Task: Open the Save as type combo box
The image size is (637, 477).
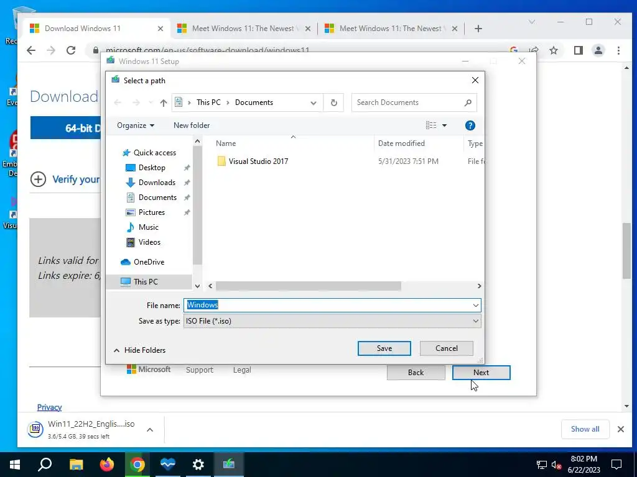Action: tap(332, 321)
